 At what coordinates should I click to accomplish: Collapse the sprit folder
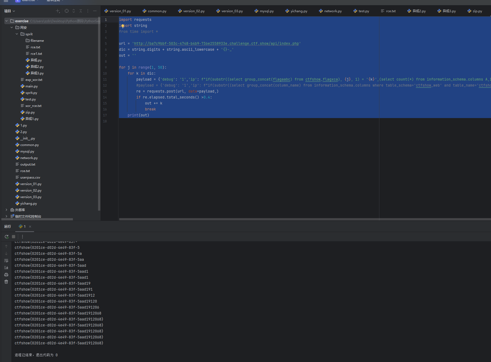(x=17, y=34)
